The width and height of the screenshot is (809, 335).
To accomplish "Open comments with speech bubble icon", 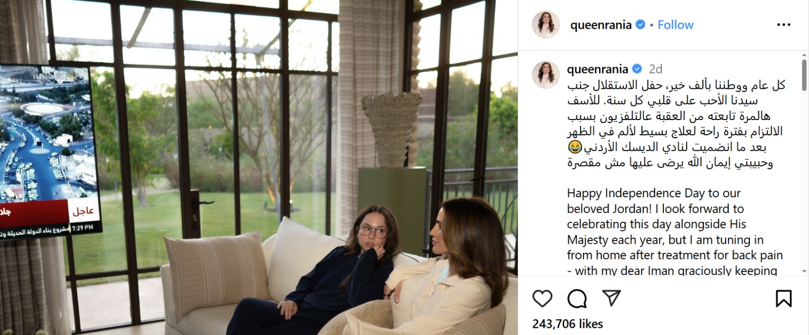I will coord(577,299).
